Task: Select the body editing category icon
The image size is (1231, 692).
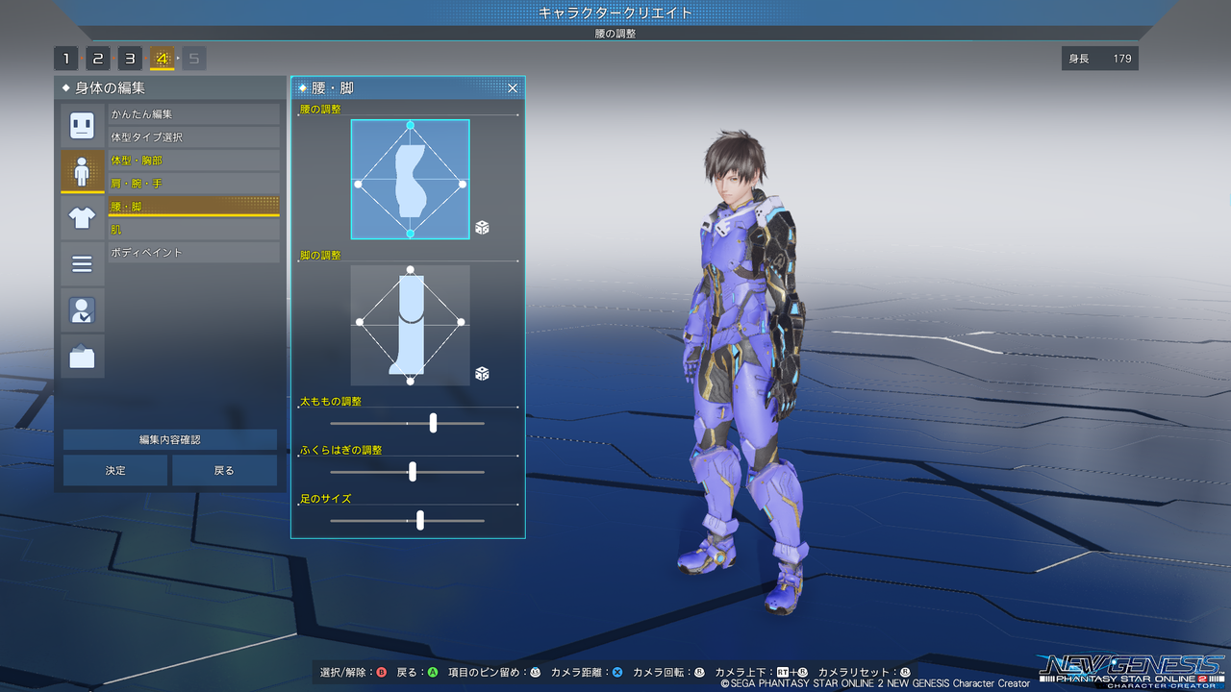Action: (83, 171)
